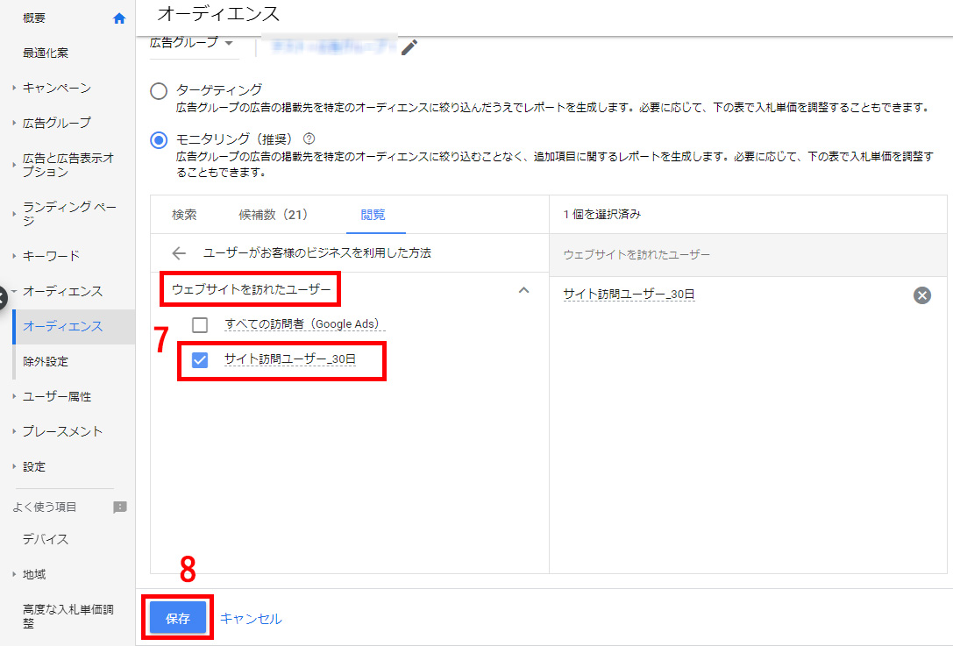
Task: Collapse the sidebar with the left-edge arrow button
Action: click(3, 298)
